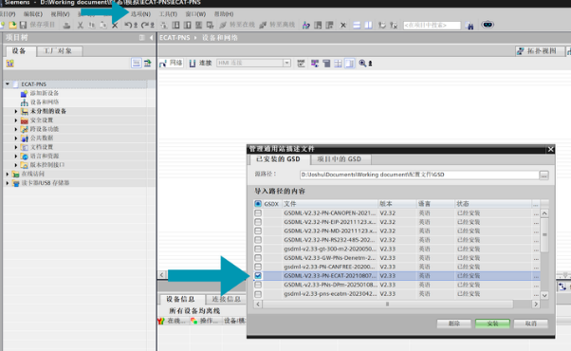Click the GSD list vertical scrollbar down arrow
The width and height of the screenshot is (571, 351).
pos(544,295)
